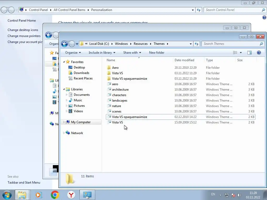
Task: Select the characters theme file icon
Action: [x=109, y=95]
